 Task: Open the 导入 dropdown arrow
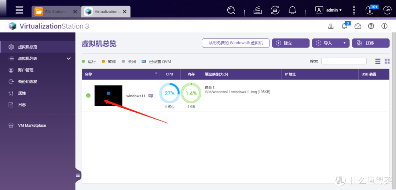coord(344,43)
